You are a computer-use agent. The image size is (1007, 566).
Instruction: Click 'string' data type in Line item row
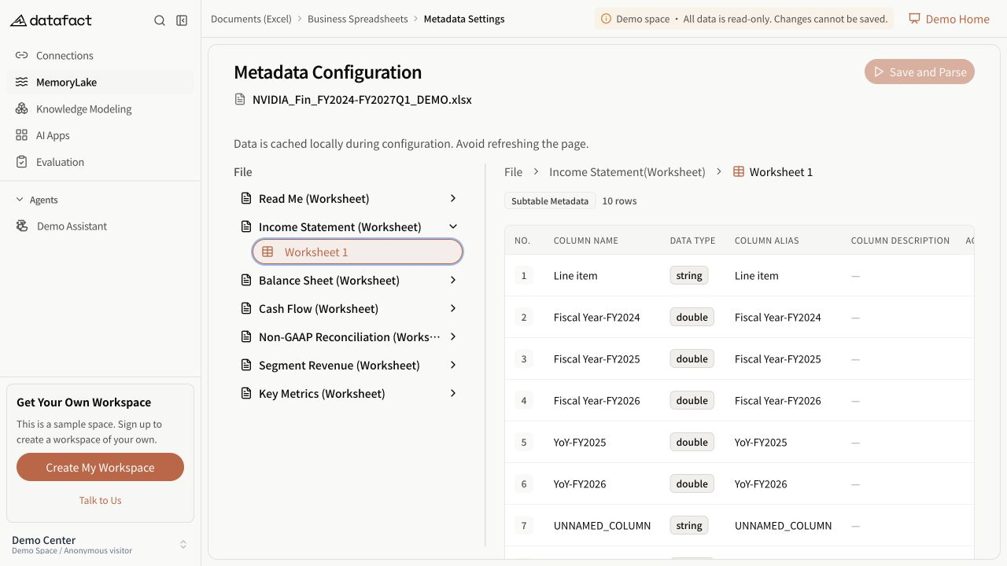pos(689,276)
